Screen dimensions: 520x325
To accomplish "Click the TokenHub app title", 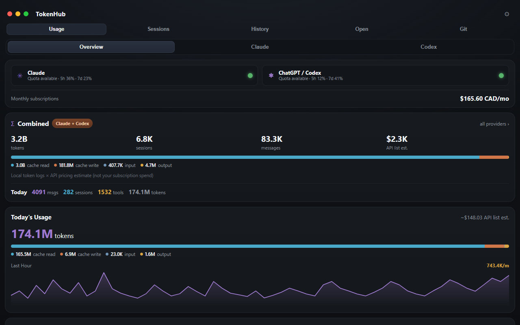I will tap(50, 14).
